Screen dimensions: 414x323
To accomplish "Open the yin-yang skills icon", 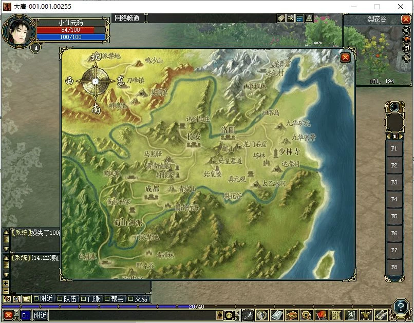I will point(262,315).
